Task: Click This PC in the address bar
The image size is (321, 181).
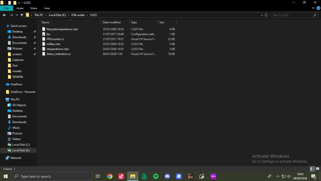Action: [x=39, y=15]
